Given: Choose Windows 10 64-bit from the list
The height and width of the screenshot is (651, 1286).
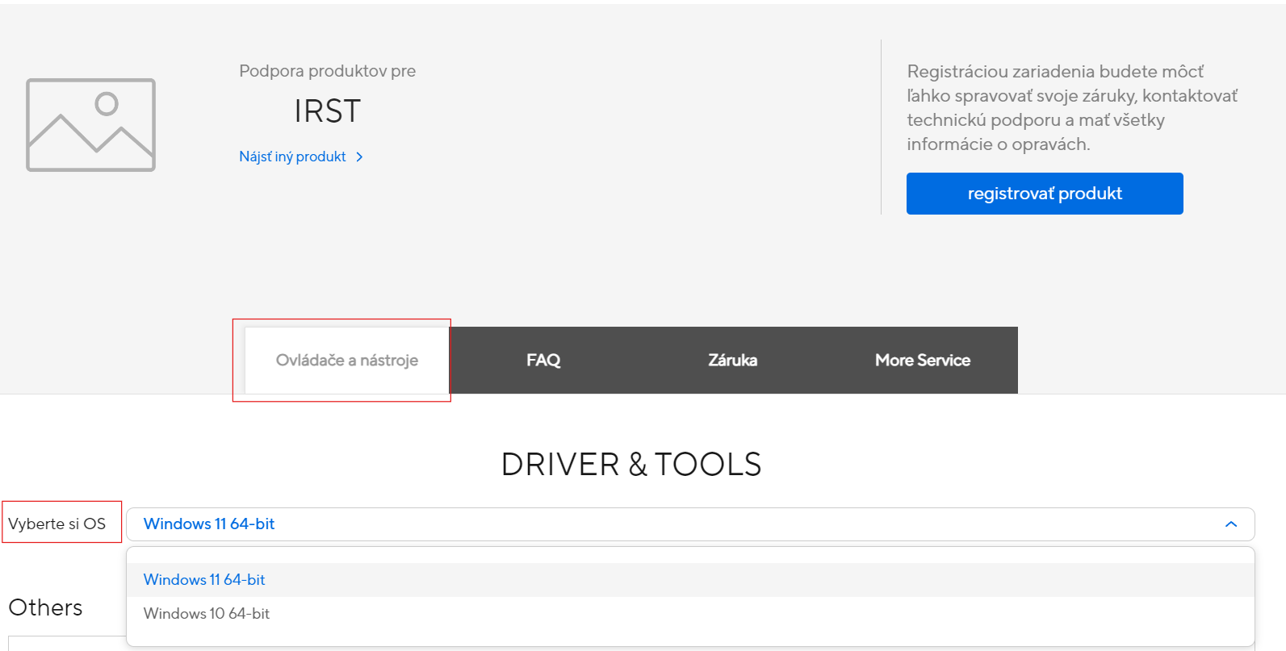Looking at the screenshot, I should 690,614.
